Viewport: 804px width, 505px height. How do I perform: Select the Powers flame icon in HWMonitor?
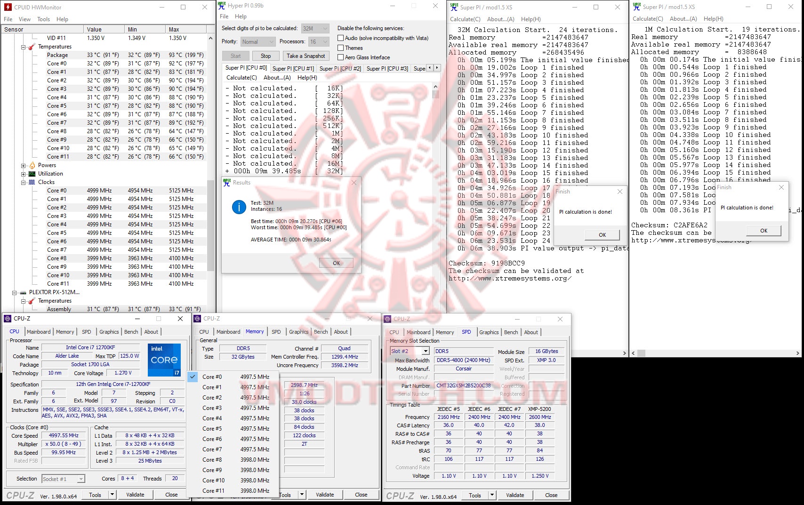(x=32, y=165)
